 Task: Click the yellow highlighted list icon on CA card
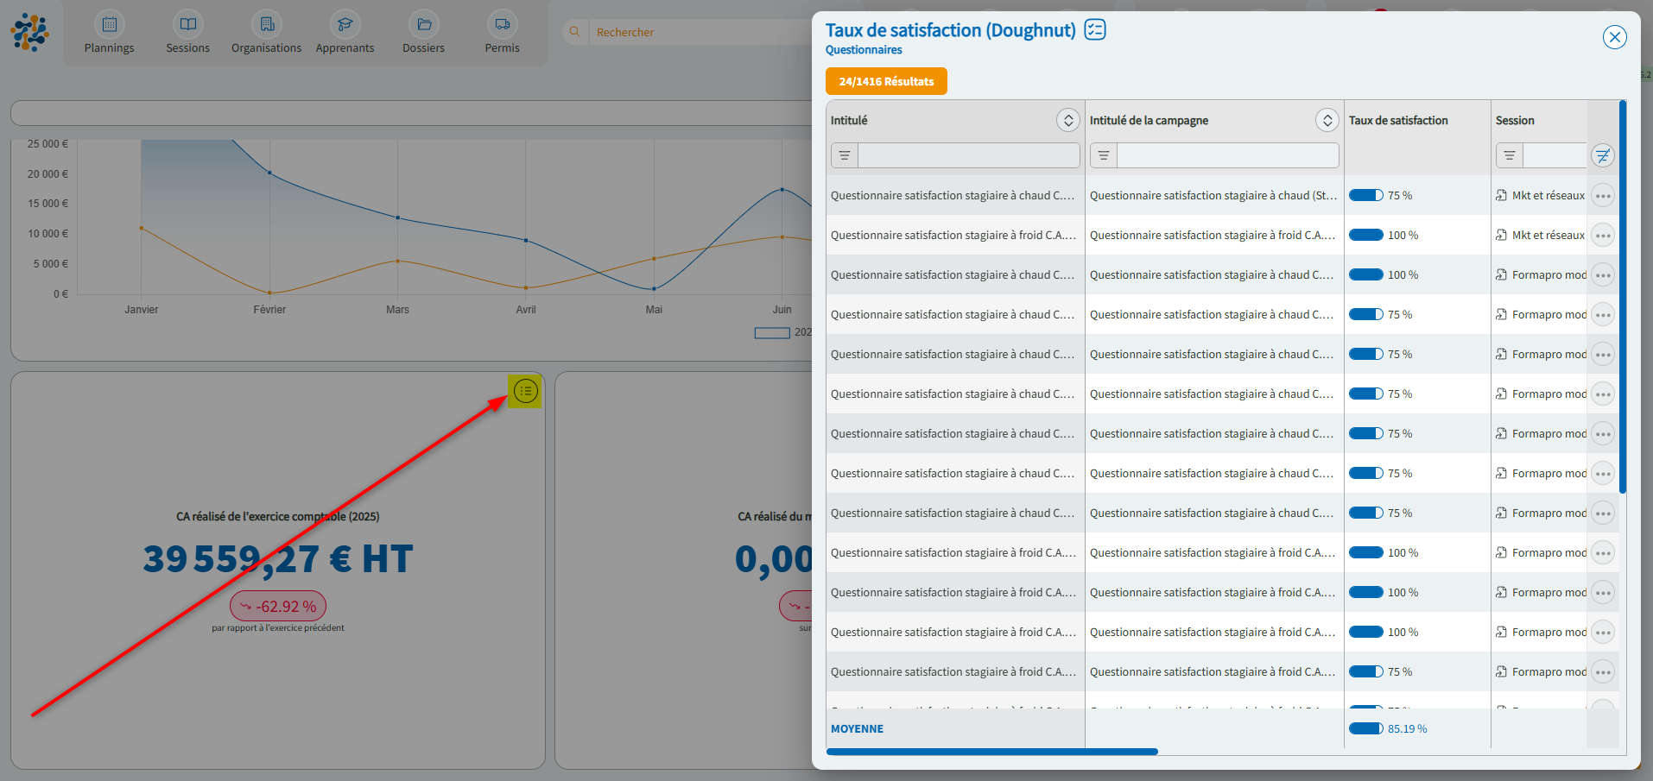click(525, 392)
